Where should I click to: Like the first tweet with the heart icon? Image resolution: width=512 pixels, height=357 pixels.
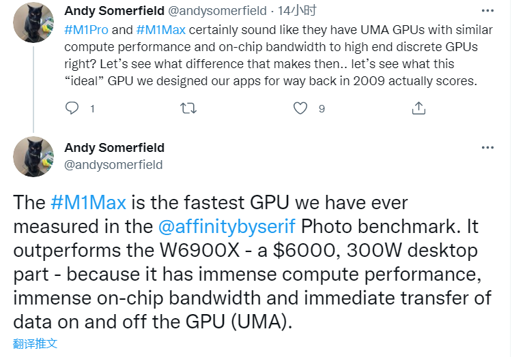coord(300,108)
